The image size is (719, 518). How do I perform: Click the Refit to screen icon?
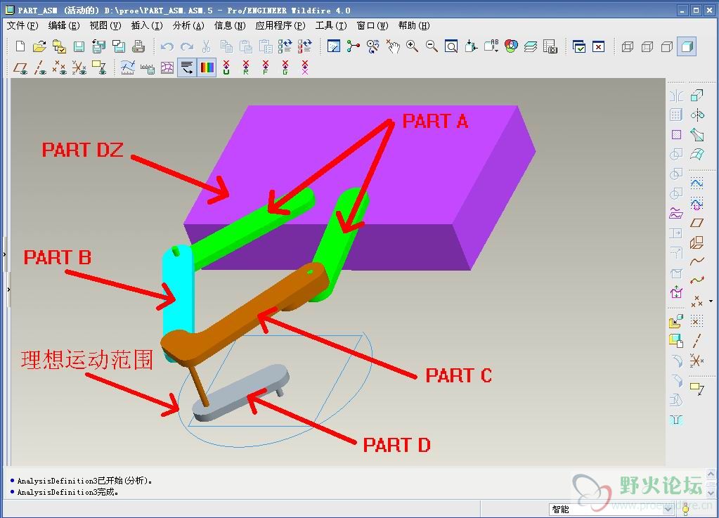click(x=451, y=46)
